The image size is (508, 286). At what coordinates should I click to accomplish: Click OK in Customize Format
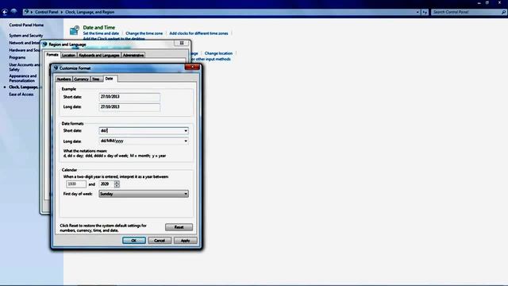tap(134, 241)
